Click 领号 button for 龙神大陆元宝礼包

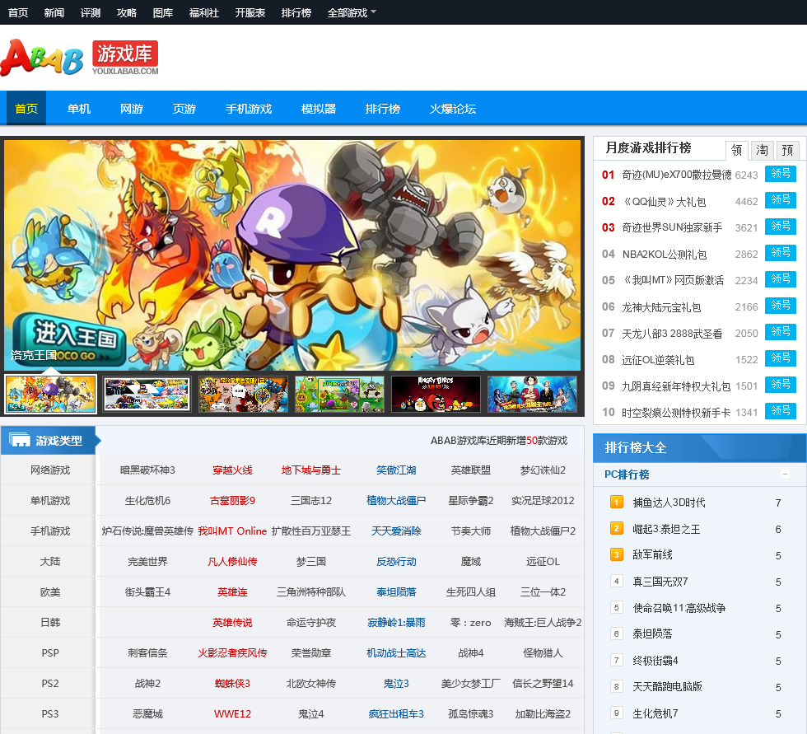tap(781, 306)
